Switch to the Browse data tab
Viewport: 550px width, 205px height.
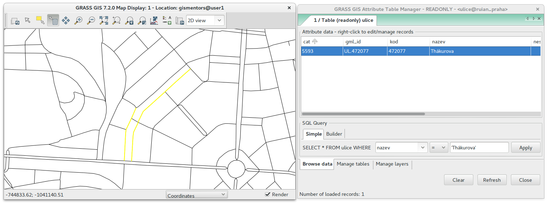317,164
